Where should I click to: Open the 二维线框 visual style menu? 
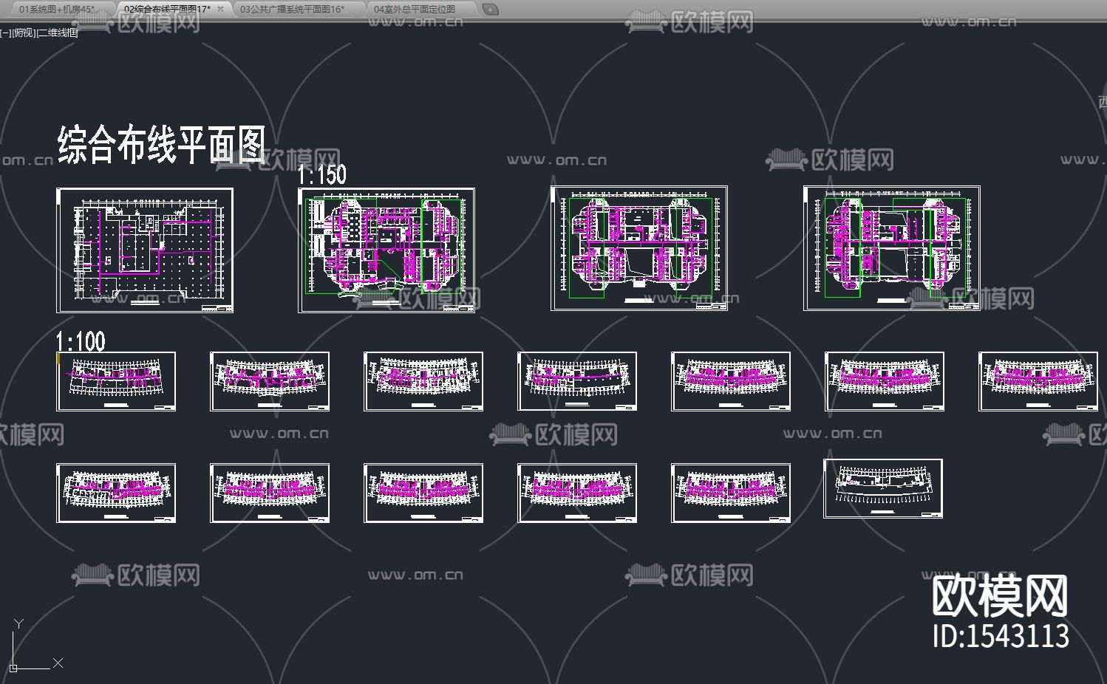tap(58, 33)
